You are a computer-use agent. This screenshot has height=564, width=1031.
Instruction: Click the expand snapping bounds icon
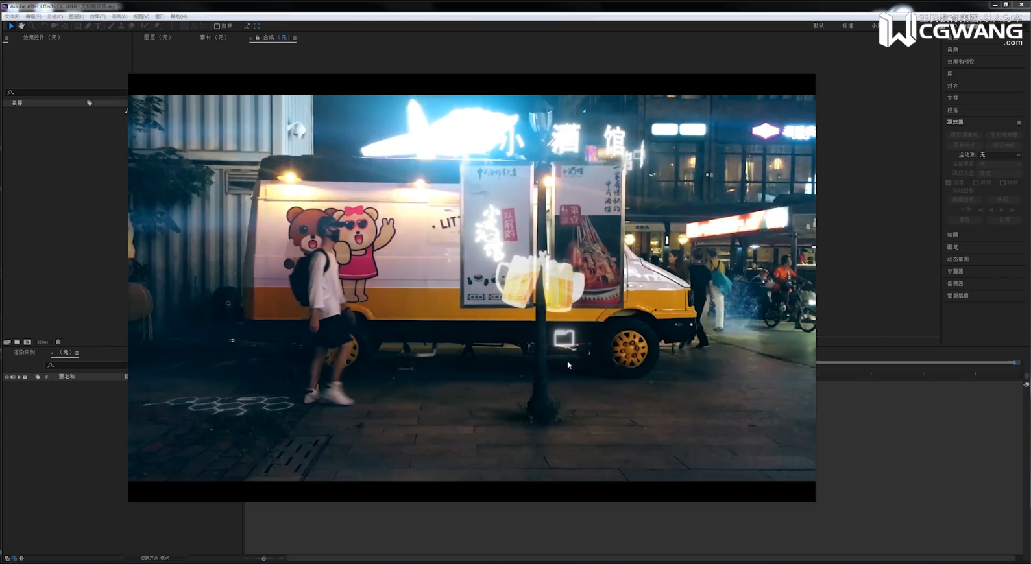point(257,26)
